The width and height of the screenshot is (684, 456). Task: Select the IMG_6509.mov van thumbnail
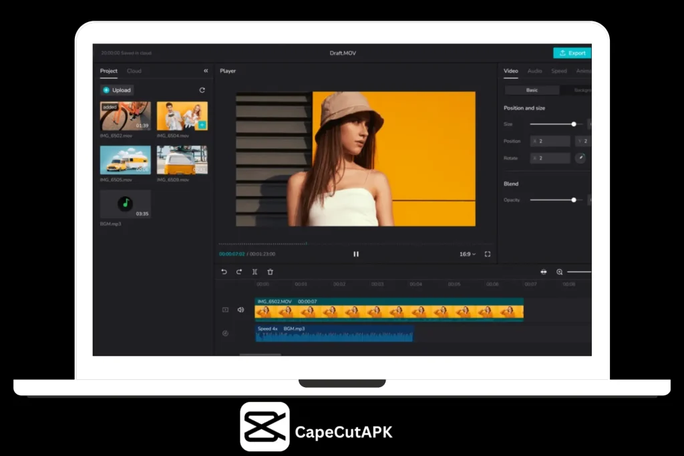pos(182,160)
